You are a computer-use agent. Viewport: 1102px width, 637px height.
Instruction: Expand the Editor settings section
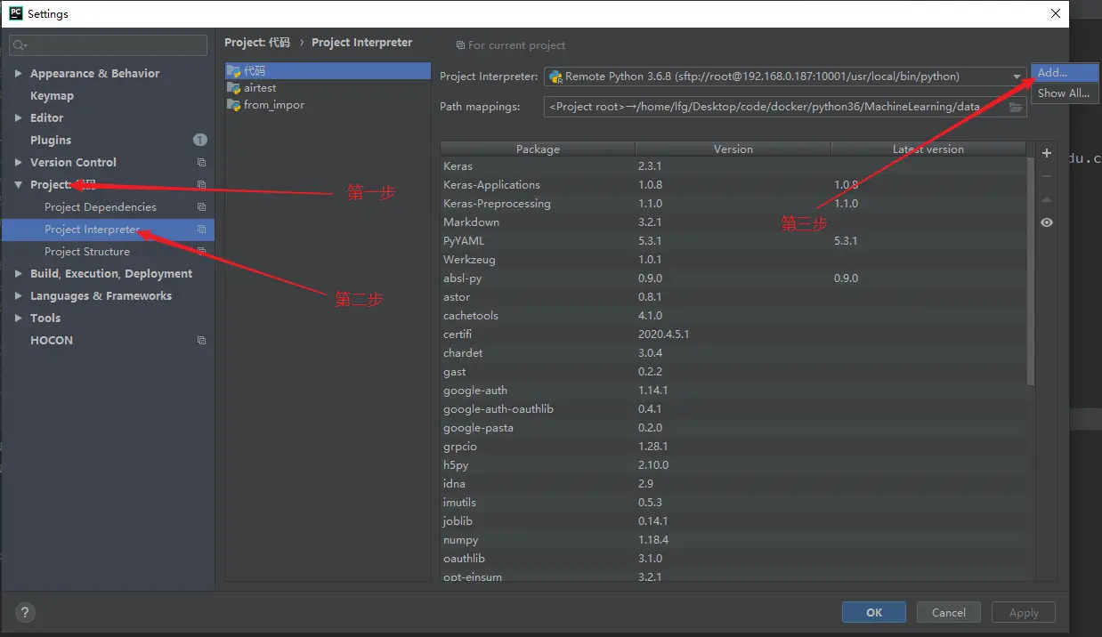click(x=19, y=118)
